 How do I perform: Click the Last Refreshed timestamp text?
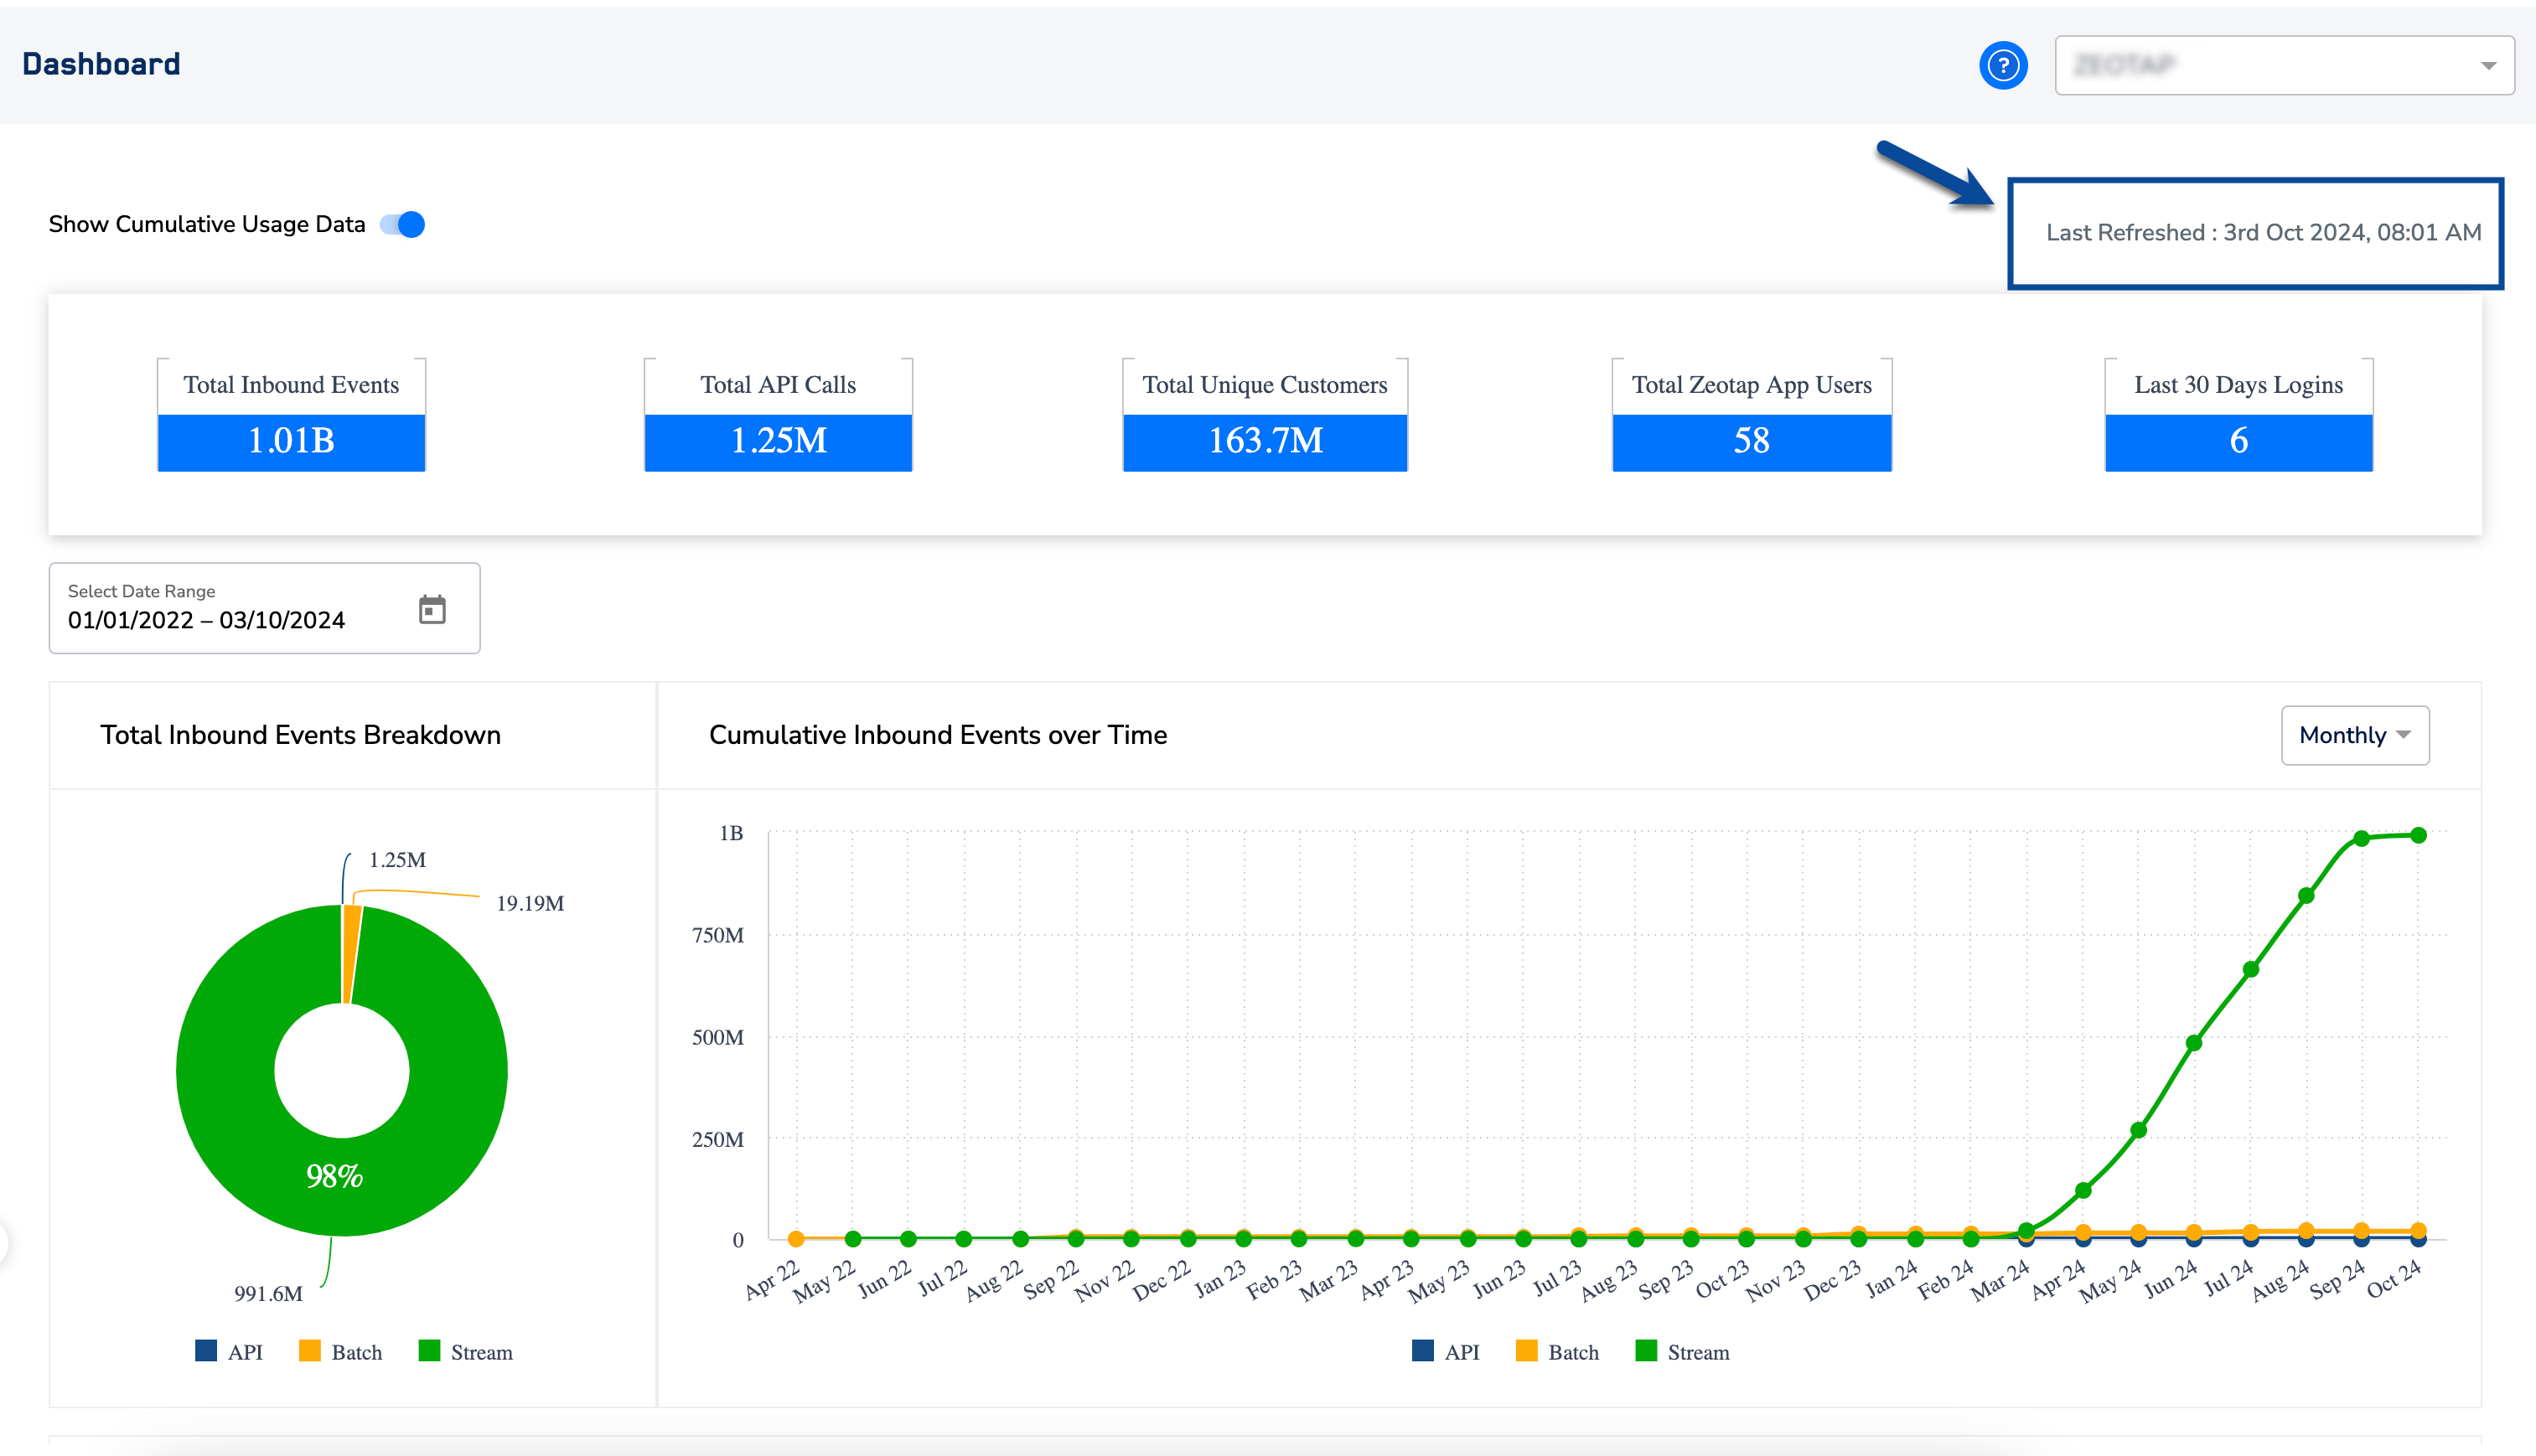click(x=2263, y=232)
